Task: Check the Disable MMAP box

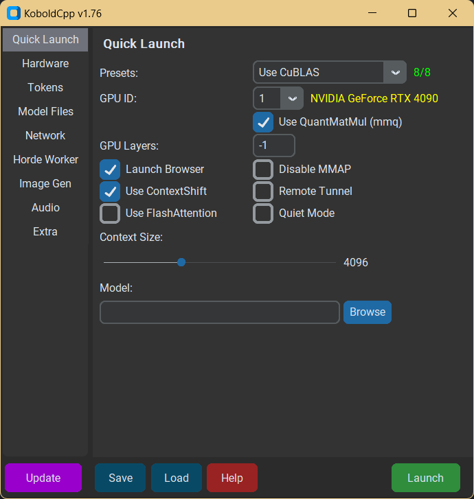Action: pyautogui.click(x=263, y=170)
